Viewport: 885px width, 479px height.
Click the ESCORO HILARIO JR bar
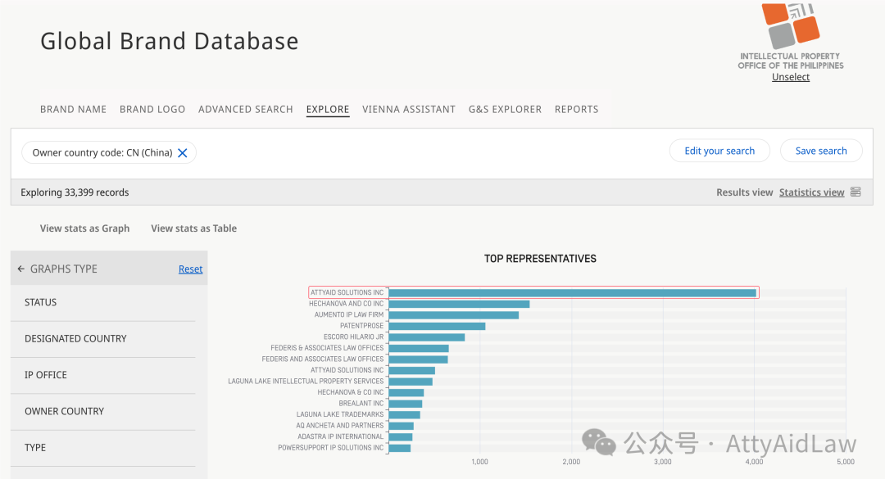pos(427,337)
